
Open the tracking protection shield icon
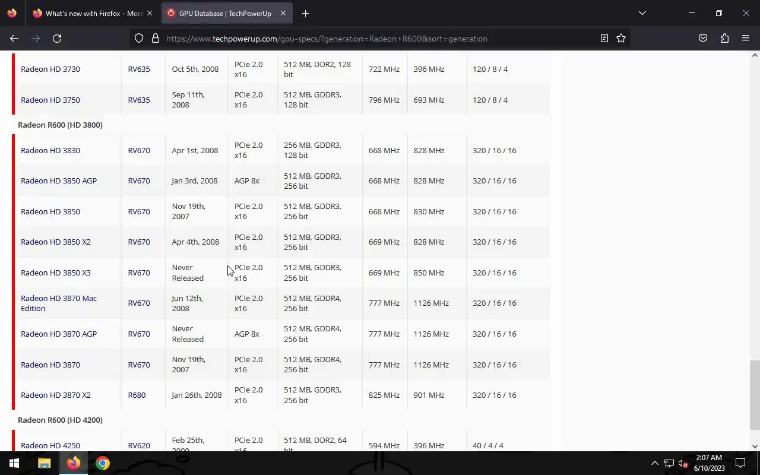click(139, 39)
